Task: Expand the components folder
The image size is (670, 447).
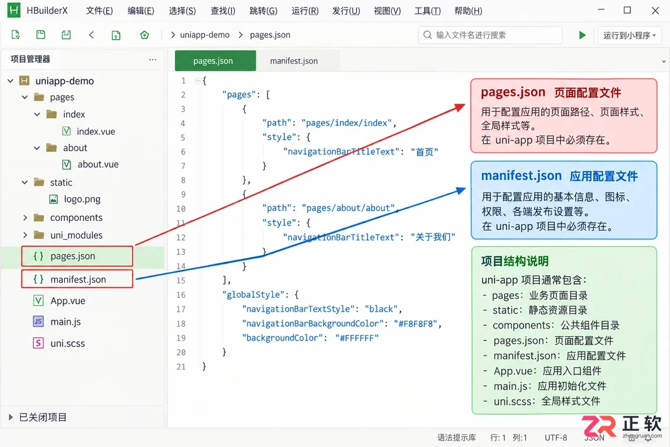Action: 25,218
